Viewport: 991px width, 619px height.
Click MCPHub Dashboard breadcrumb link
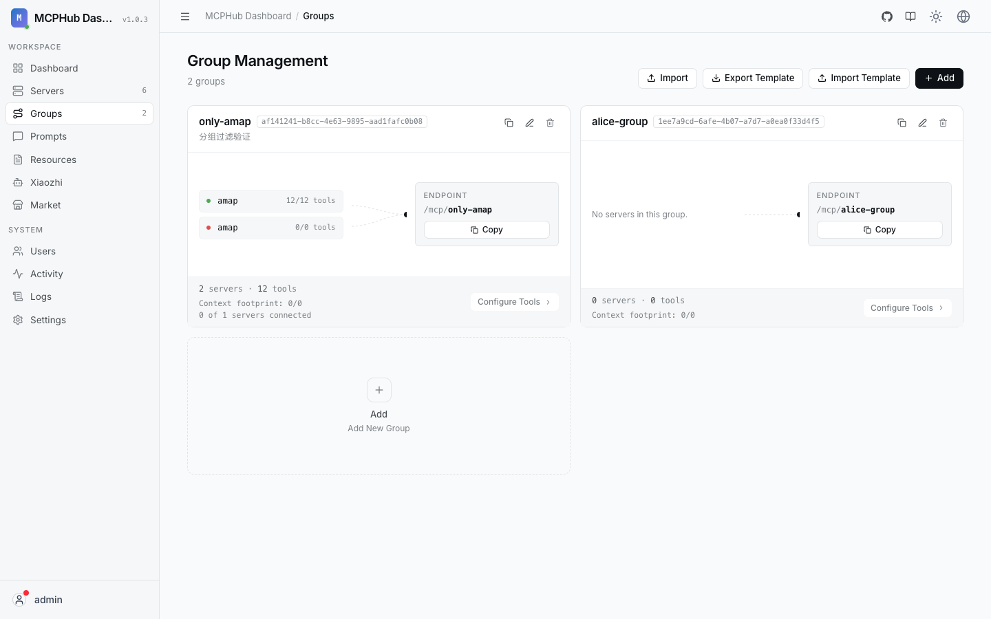[248, 16]
